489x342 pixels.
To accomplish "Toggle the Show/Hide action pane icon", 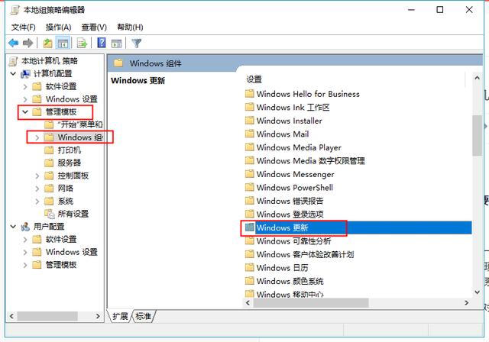I will [116, 43].
